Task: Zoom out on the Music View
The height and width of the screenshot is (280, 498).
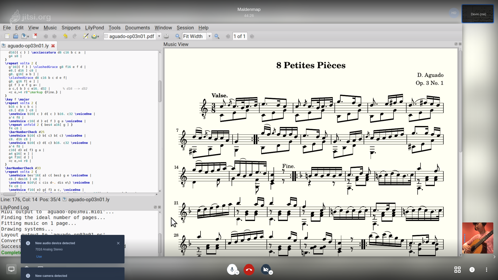Action: coord(217,36)
